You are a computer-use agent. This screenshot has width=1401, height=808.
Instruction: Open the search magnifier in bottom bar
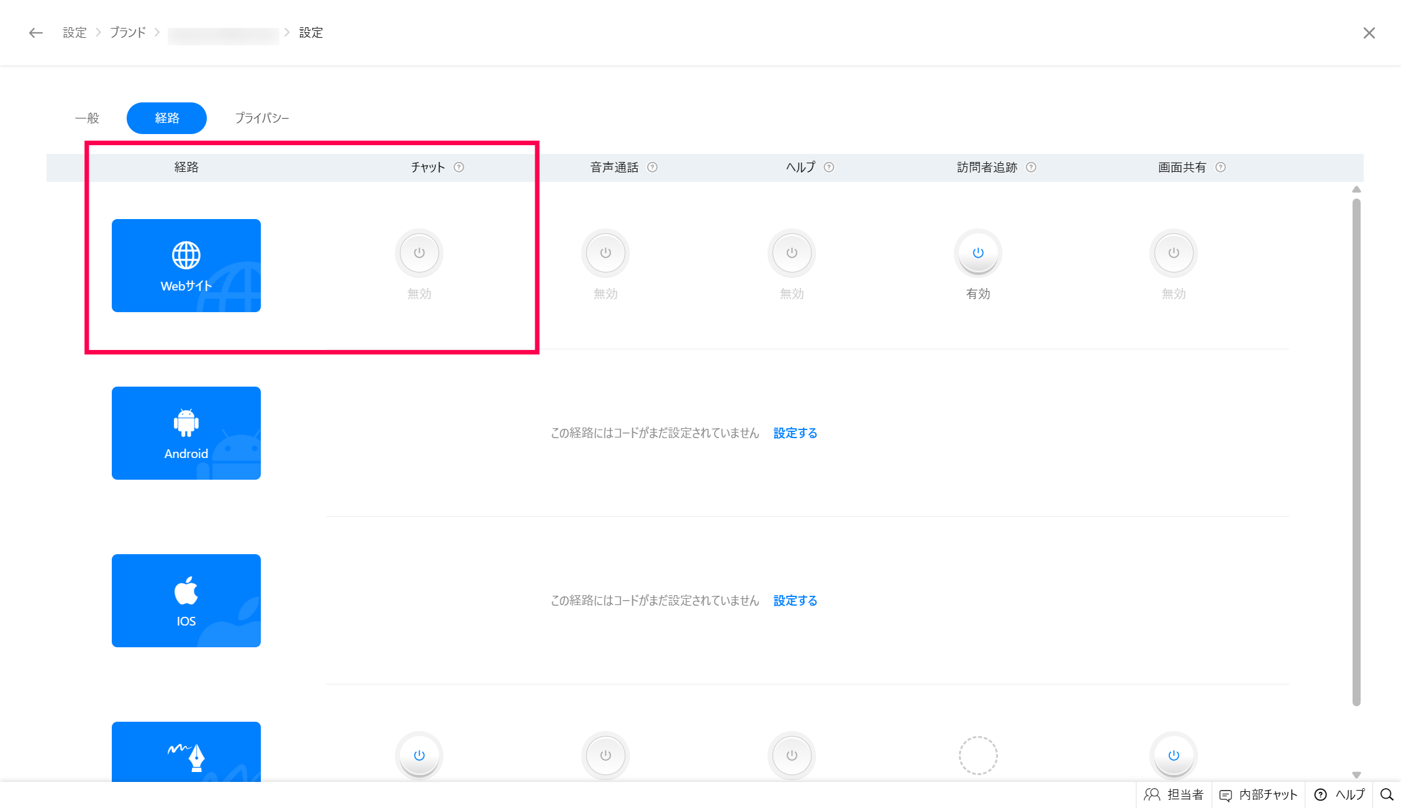[1387, 794]
